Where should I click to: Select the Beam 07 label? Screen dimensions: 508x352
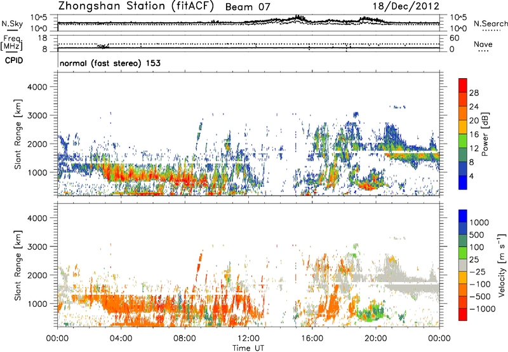tap(248, 6)
